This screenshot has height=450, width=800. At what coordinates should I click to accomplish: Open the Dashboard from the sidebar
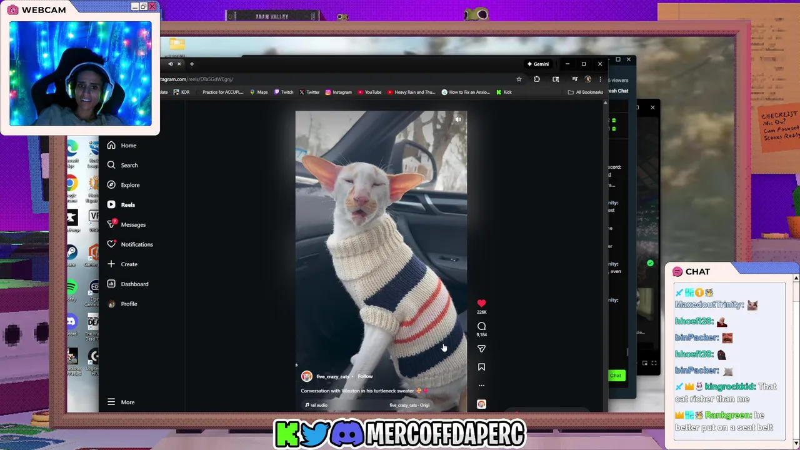click(x=127, y=284)
